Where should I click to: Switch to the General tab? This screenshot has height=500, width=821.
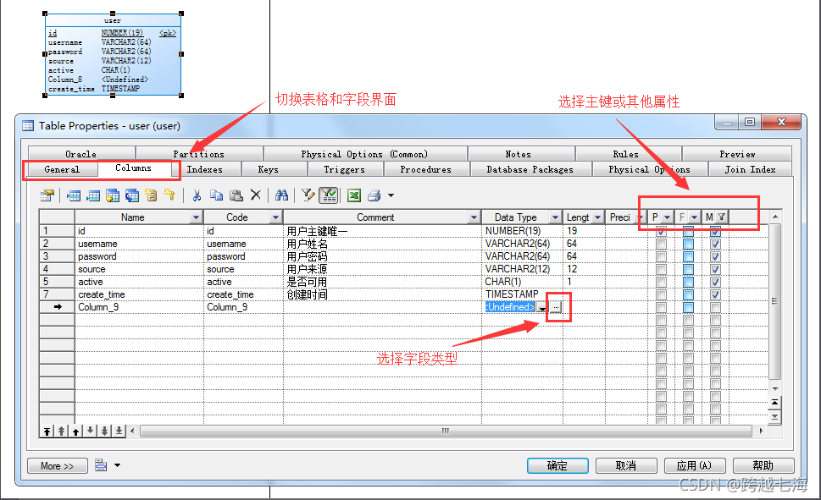pos(62,169)
